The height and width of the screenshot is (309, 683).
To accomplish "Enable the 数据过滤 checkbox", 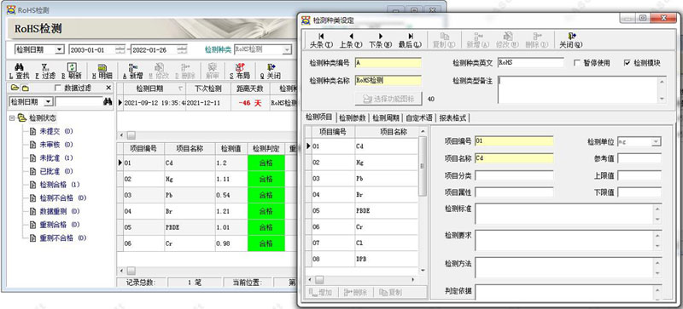I will click(58, 88).
